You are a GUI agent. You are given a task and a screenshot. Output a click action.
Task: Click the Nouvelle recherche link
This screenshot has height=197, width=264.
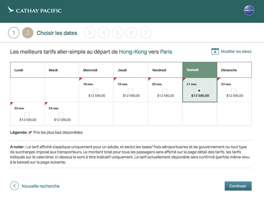(40, 186)
